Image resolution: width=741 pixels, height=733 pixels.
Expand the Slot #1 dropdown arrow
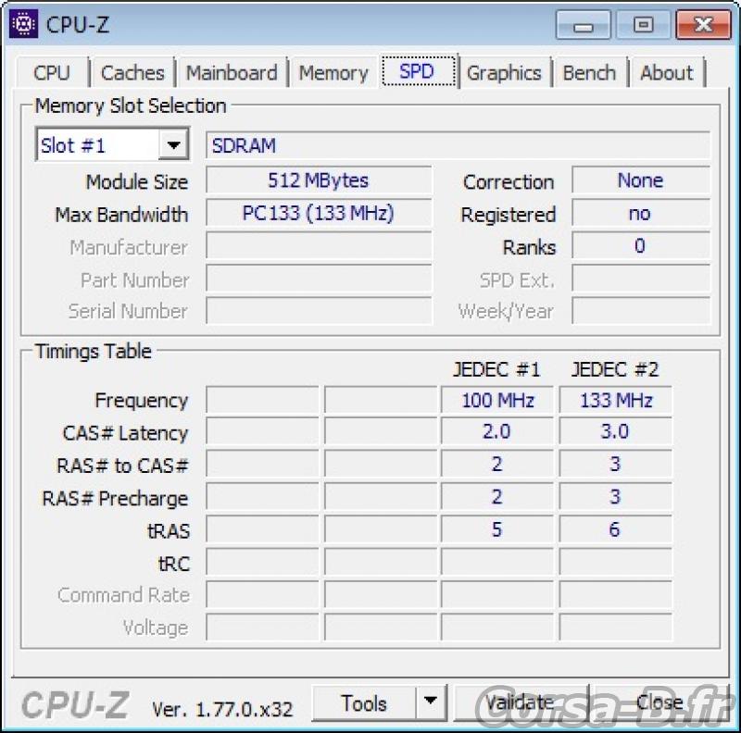point(173,144)
